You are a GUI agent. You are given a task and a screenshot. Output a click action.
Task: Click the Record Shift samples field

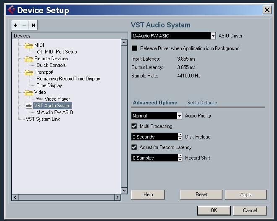point(154,158)
